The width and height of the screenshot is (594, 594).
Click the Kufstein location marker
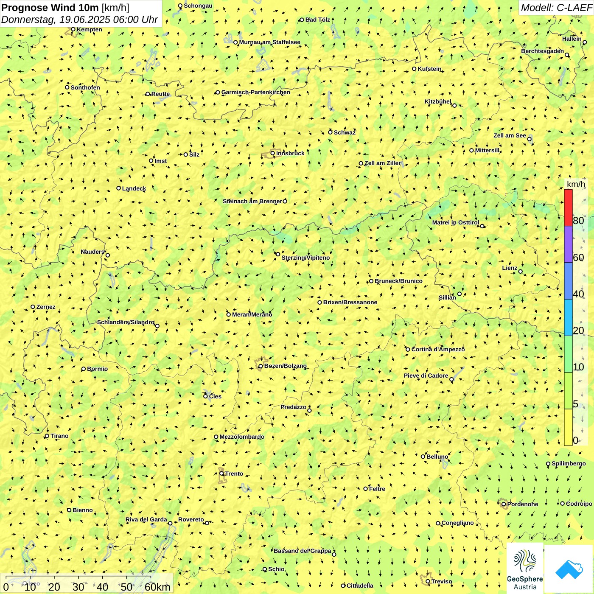point(414,69)
